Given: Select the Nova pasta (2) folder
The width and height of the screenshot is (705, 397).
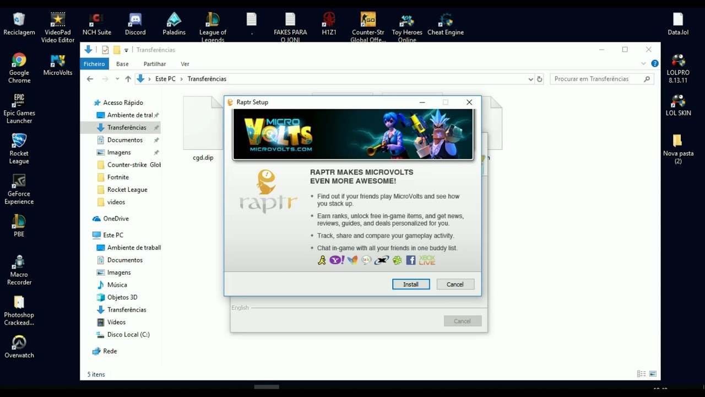Looking at the screenshot, I should (x=678, y=149).
